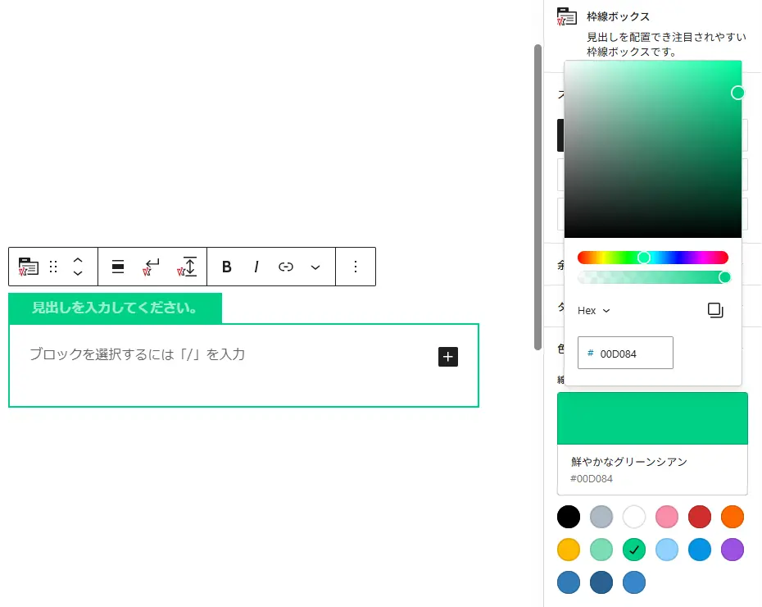Viewport: 762px width, 607px height.
Task: Toggle italic formatting on the text
Action: 256,267
